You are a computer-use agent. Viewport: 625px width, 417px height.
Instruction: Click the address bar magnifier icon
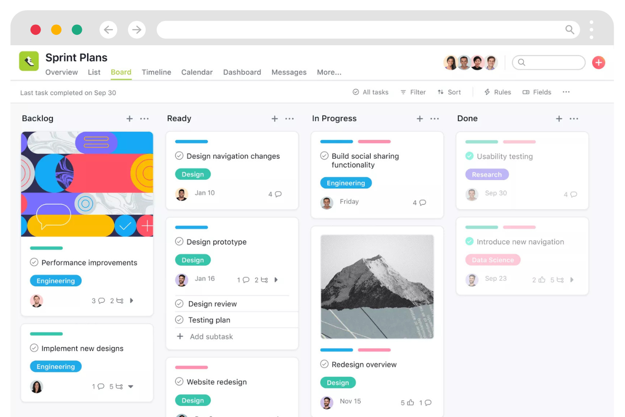coord(570,30)
